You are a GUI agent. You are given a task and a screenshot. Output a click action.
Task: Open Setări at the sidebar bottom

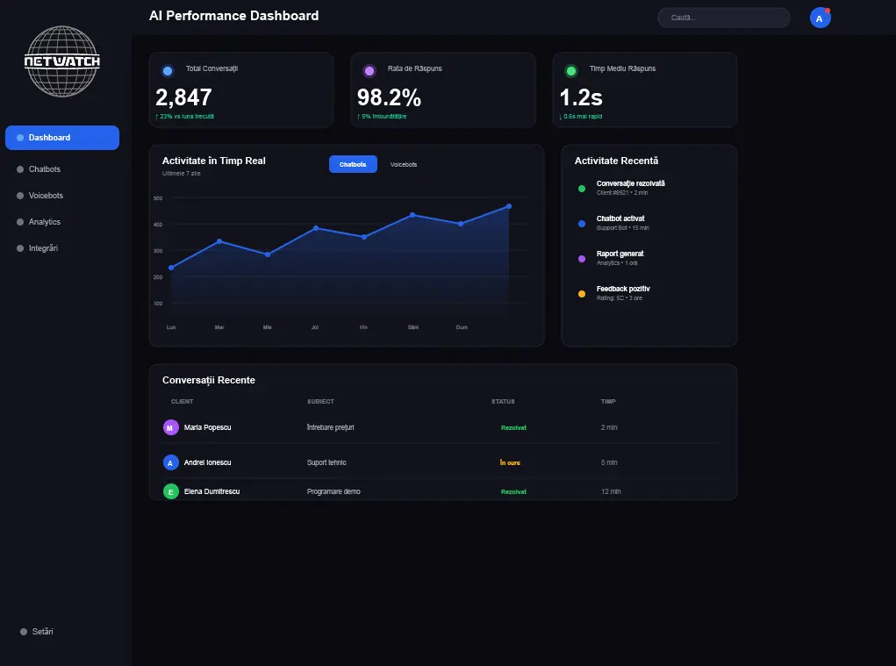click(43, 632)
